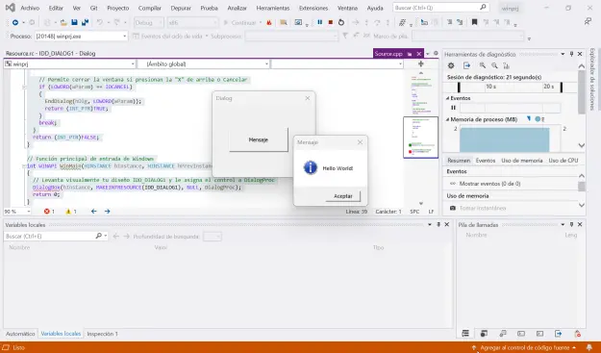The height and width of the screenshot is (353, 601).
Task: Collapse the Eventos section triangle in diagnostics
Action: 447,98
